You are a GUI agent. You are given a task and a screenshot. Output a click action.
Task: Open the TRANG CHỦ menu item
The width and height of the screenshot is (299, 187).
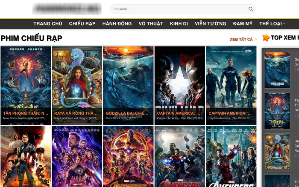48,24
